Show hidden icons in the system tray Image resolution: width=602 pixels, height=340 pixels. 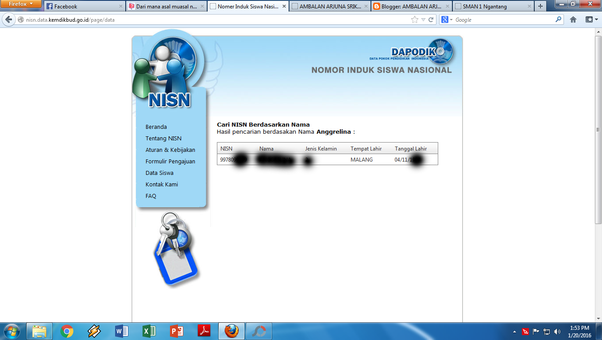coord(515,331)
